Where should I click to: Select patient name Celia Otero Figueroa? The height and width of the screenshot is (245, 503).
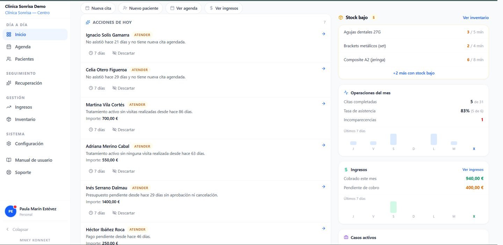(x=106, y=70)
